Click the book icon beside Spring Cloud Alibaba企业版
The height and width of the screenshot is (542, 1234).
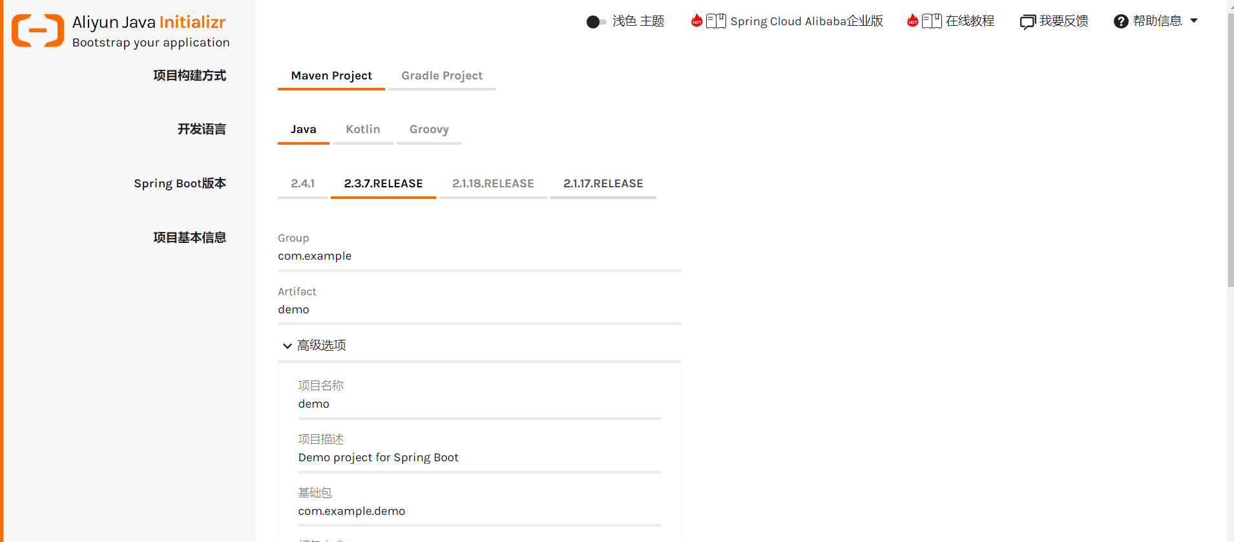coord(716,21)
